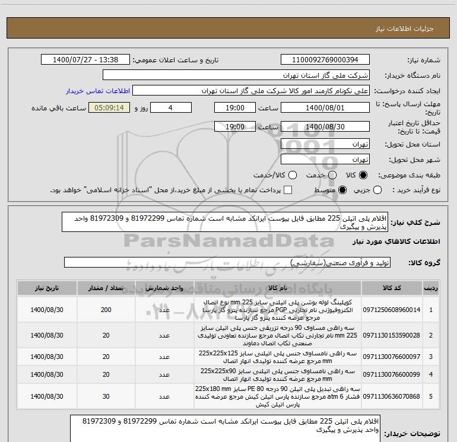457x442 pixels.
Task: Open the اطلاعات تماس خریدار link
Action: tap(98, 91)
